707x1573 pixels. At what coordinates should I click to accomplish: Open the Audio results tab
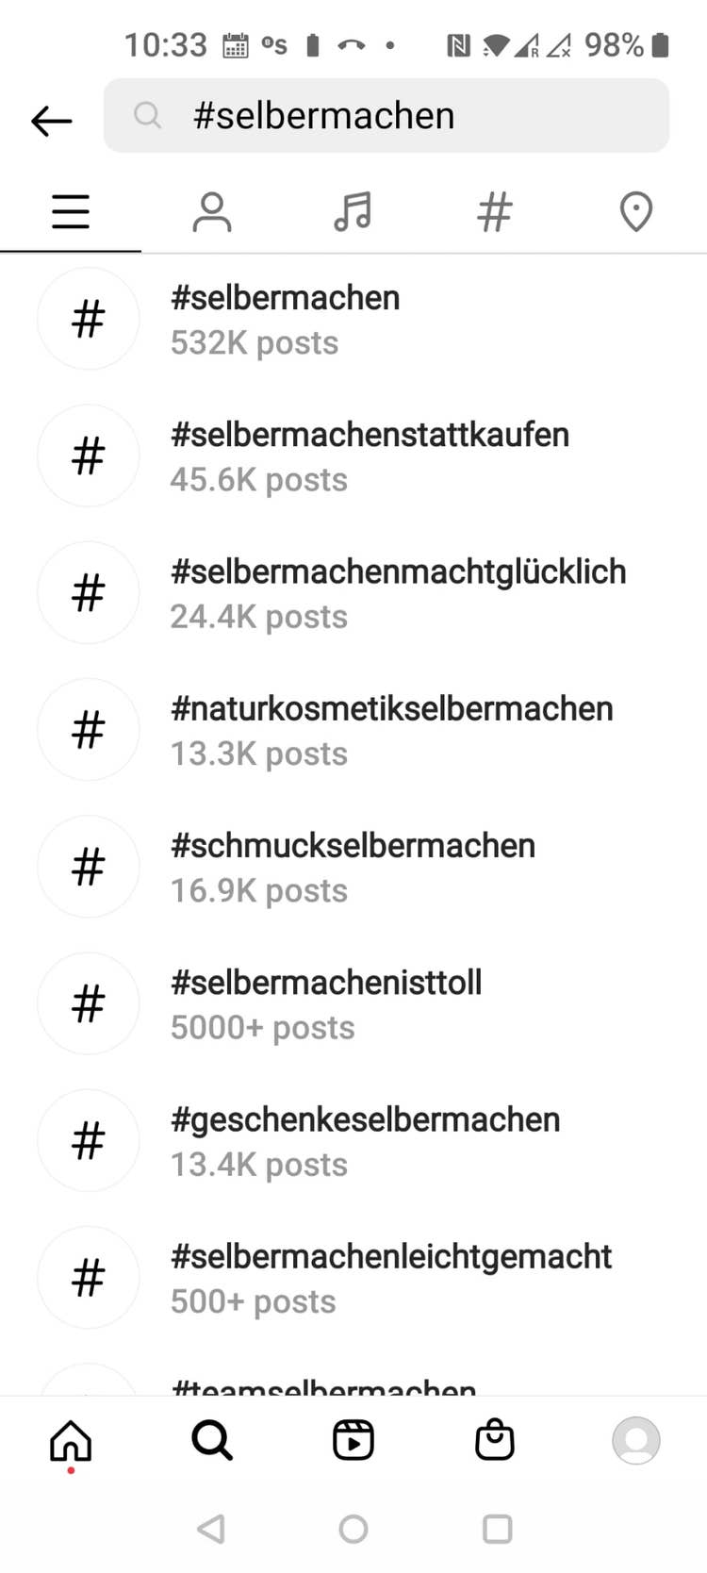[x=353, y=212]
